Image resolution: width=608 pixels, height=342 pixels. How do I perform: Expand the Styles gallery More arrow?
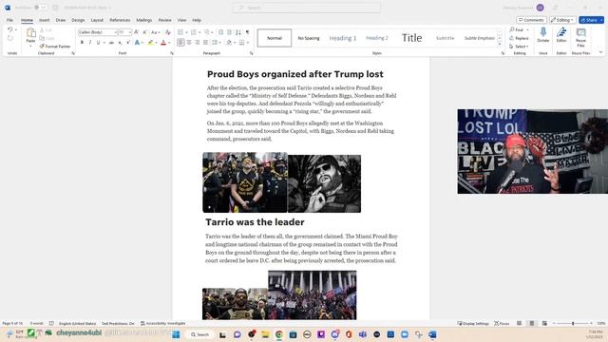coord(500,45)
